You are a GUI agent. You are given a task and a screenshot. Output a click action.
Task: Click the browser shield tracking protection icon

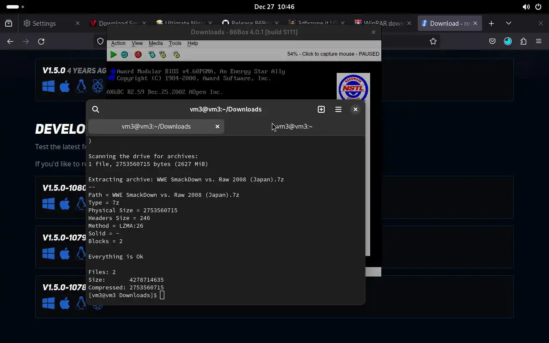point(100,41)
